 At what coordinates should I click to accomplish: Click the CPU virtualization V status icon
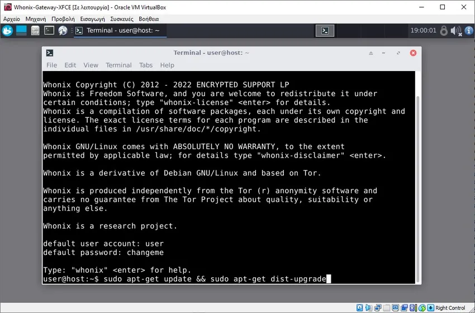tap(413, 308)
